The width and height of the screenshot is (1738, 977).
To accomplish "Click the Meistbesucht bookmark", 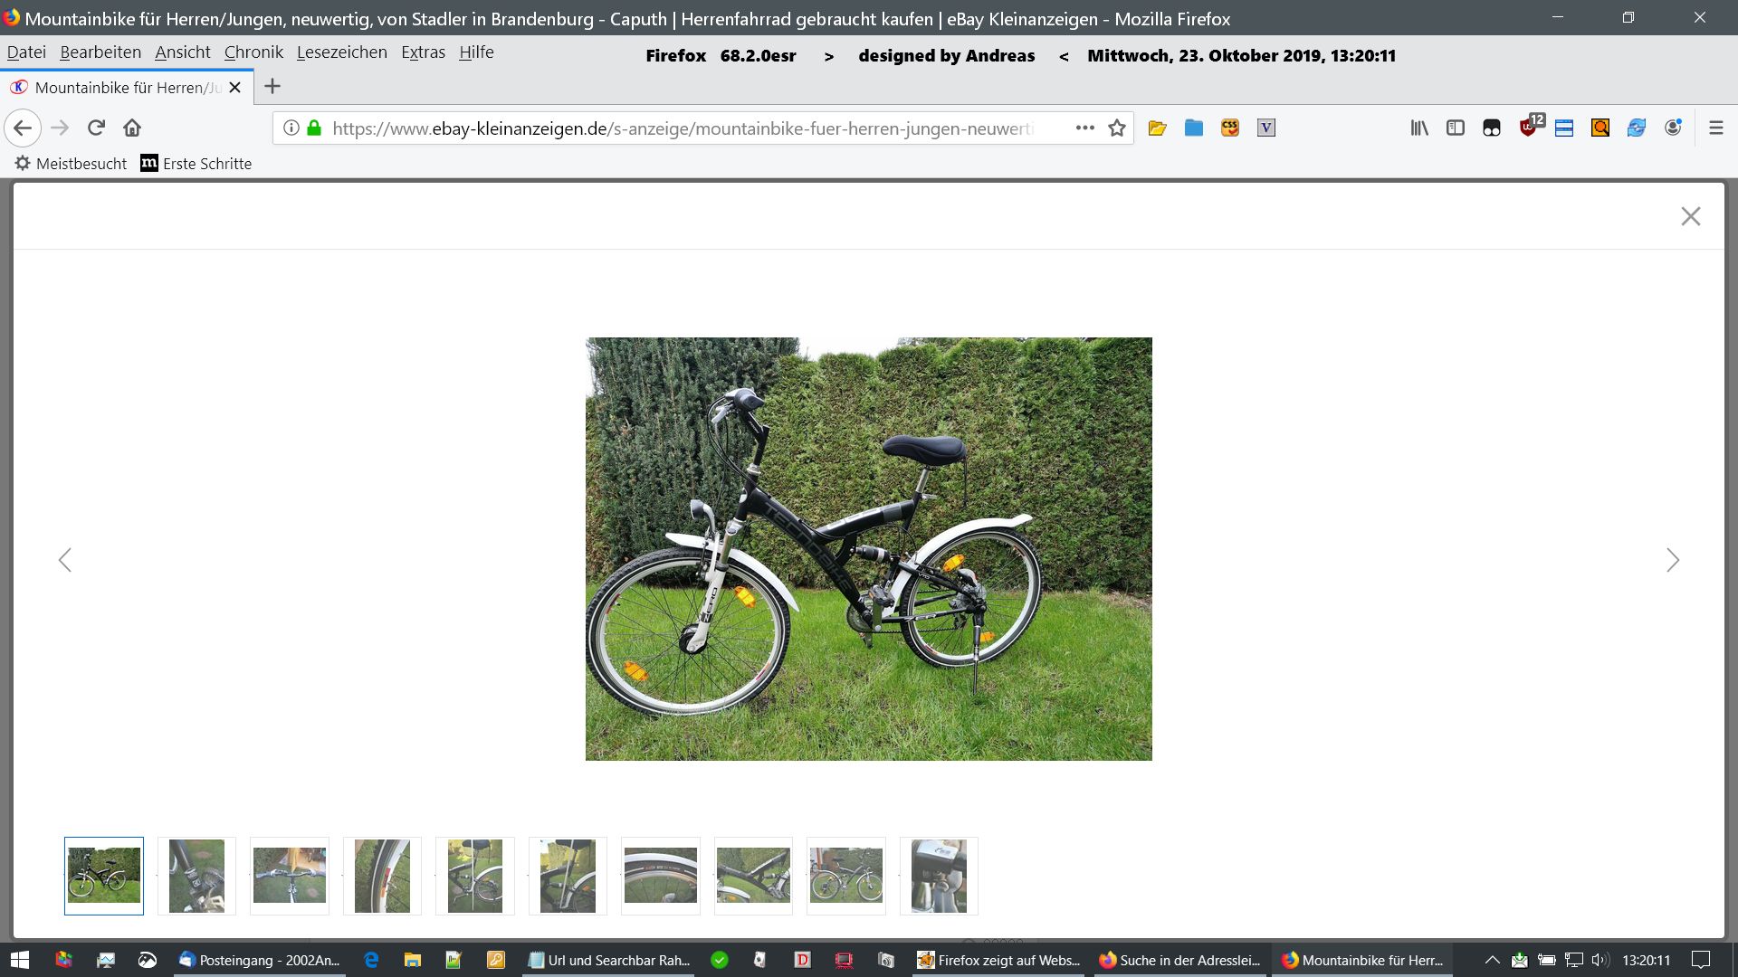I will click(71, 164).
